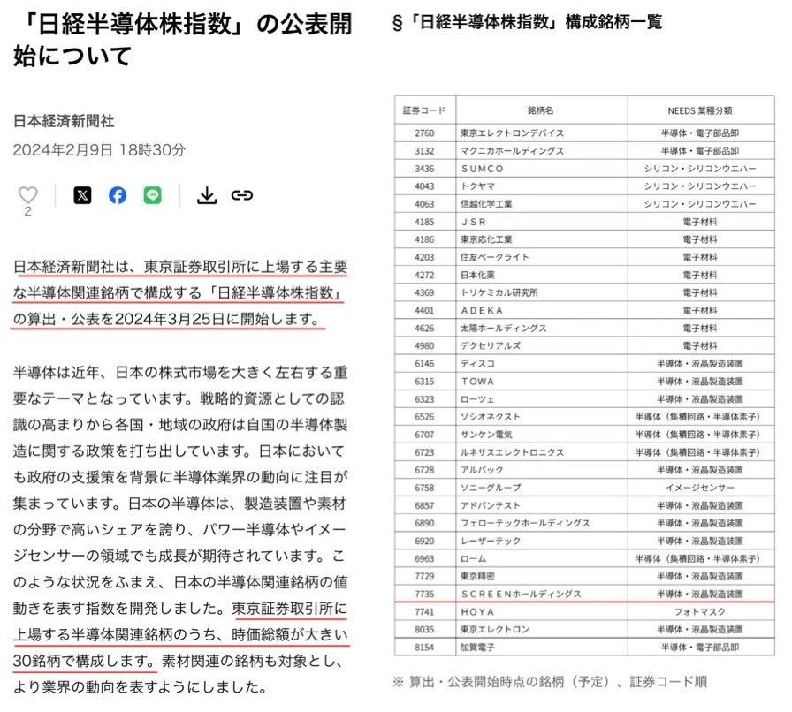
Task: Click securities code 3436
Action: click(424, 168)
